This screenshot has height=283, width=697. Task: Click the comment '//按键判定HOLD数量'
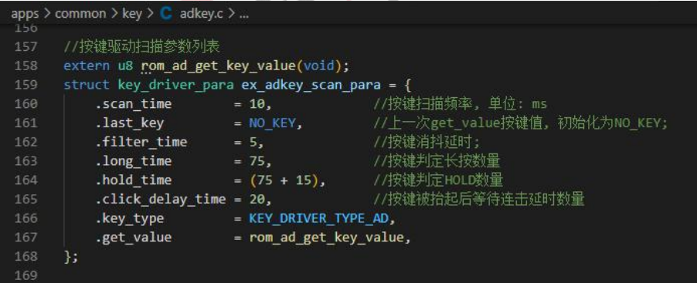(x=438, y=180)
